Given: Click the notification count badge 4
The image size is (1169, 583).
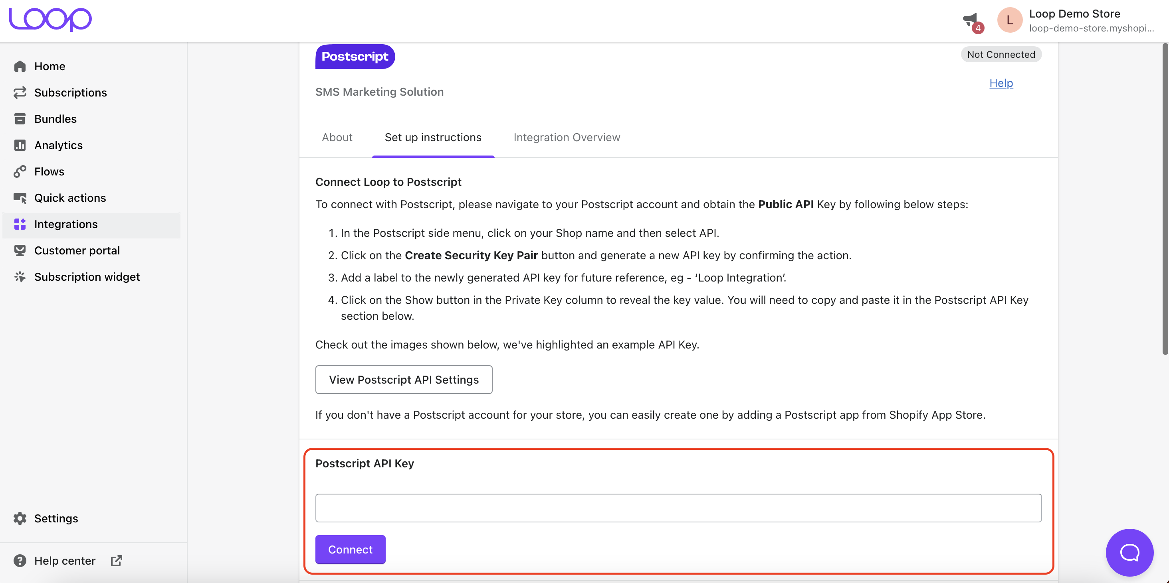Looking at the screenshot, I should (978, 28).
